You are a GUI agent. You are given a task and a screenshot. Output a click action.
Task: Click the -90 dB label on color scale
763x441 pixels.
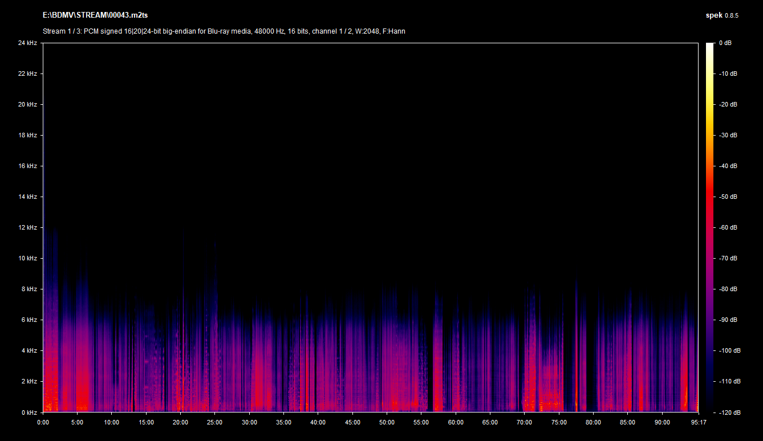pos(728,320)
